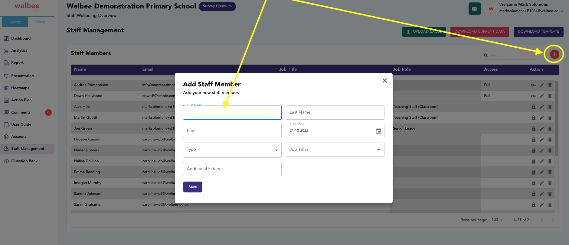The image size is (569, 245).
Task: Click the Job Title column header
Action: click(x=288, y=69)
